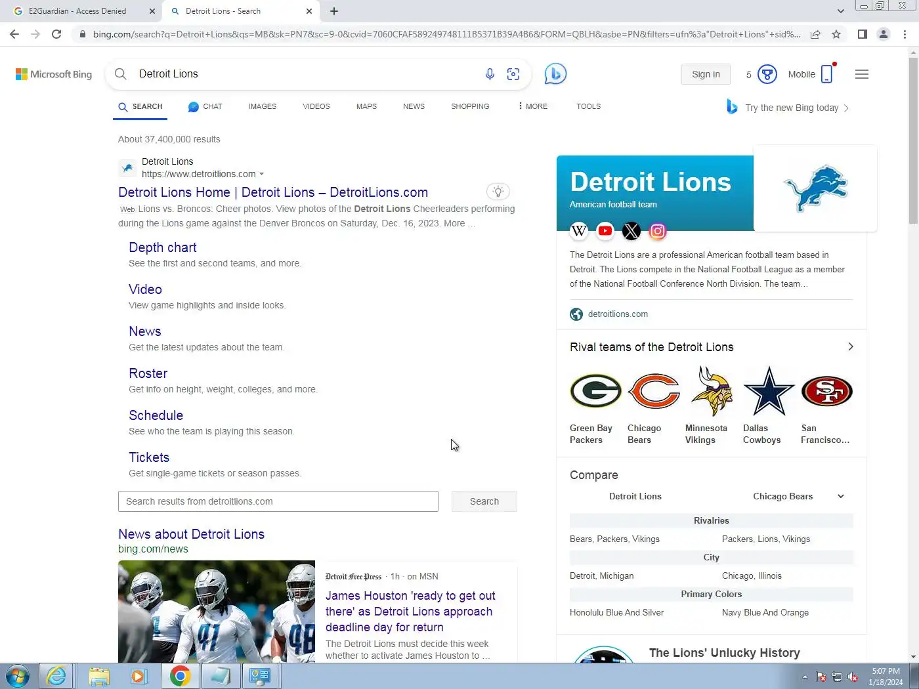Click the search magnifier in search box
The width and height of the screenshot is (919, 689).
click(x=121, y=74)
